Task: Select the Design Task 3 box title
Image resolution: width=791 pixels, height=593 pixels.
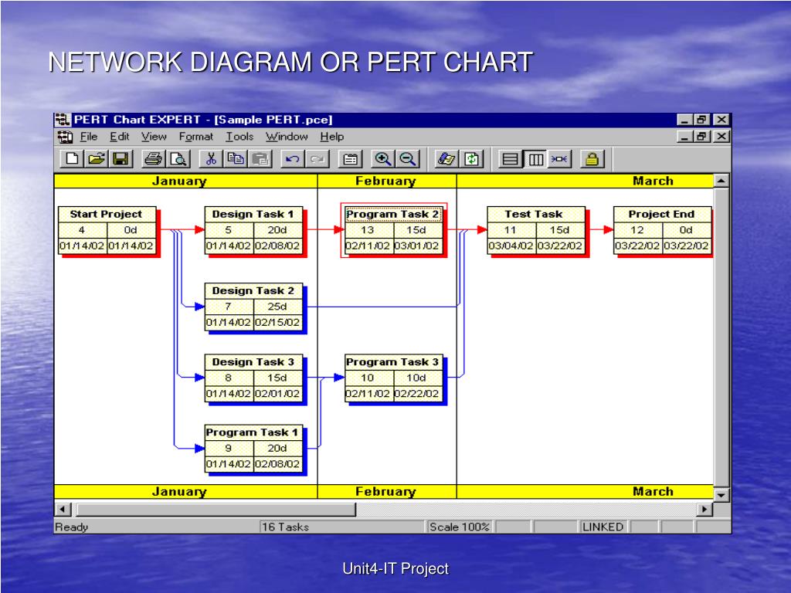Action: coord(253,362)
